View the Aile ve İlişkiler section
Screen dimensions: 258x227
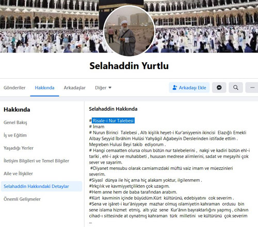pos(18,173)
